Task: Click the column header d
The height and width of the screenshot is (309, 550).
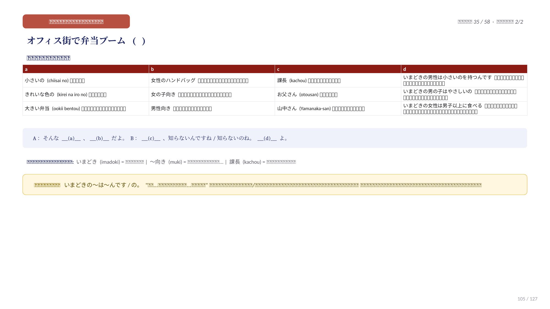Action: pos(464,69)
